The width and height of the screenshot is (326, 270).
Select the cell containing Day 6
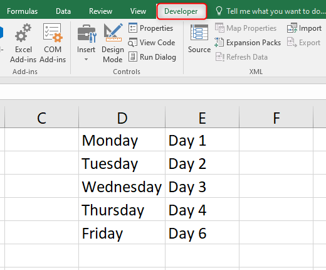pos(202,232)
